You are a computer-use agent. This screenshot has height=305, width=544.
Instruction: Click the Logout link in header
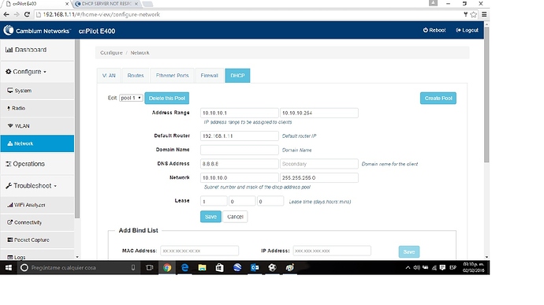[467, 31]
